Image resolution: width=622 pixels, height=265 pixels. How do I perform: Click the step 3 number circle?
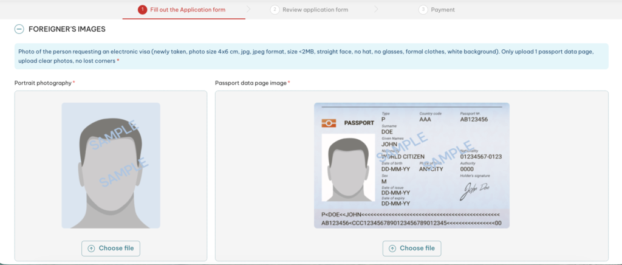coord(423,10)
